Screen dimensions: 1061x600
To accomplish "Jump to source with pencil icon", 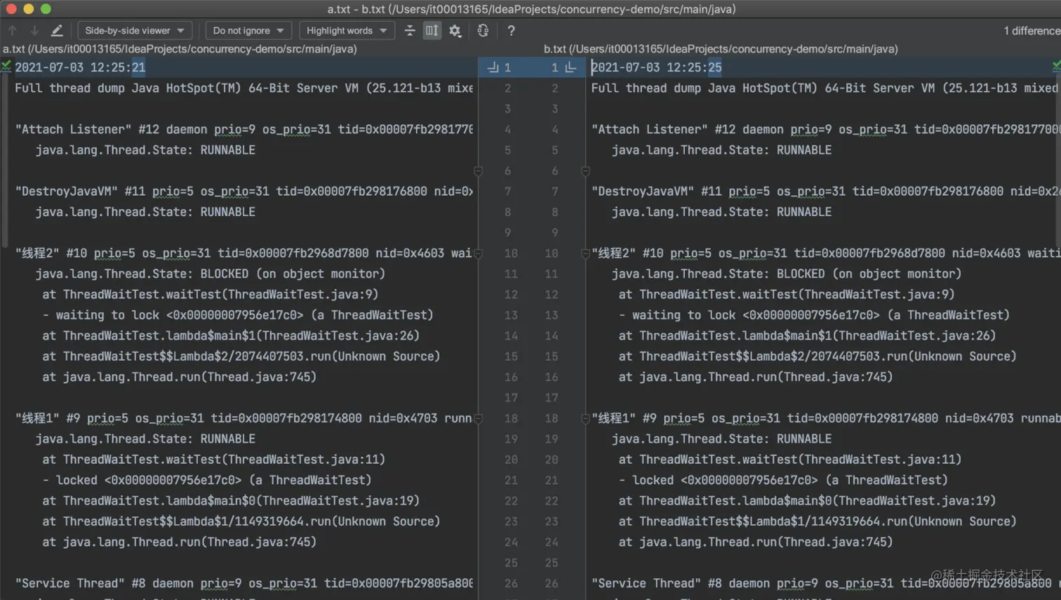I will click(x=57, y=31).
